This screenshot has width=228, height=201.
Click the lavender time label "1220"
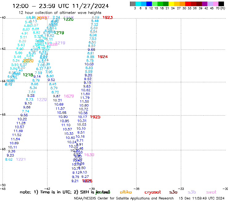[x=42, y=100]
